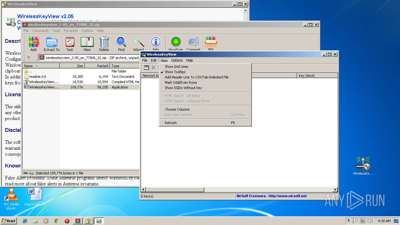Open the Options menu in WirelessKeyView
Image resolution: width=400 pixels, height=225 pixels.
[177, 60]
